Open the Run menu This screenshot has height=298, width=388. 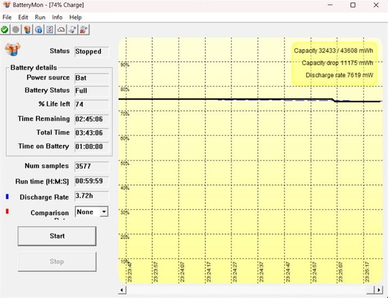click(x=40, y=17)
